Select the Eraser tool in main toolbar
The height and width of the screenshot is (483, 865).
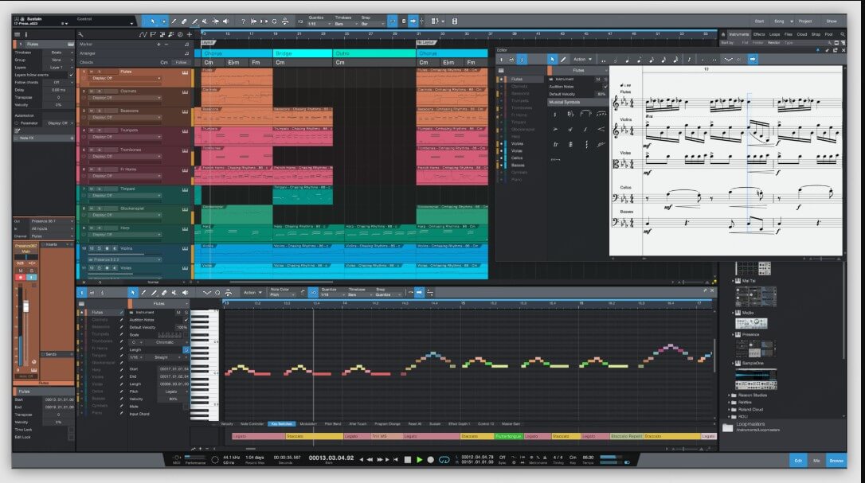[x=184, y=21]
